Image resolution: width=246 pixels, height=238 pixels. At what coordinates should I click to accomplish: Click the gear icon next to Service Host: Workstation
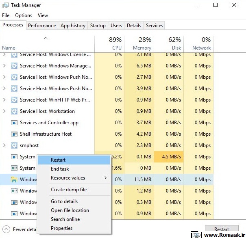[14, 111]
